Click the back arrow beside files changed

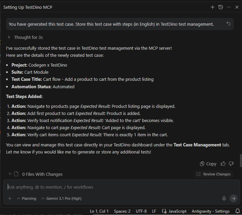pyautogui.click(x=10, y=174)
